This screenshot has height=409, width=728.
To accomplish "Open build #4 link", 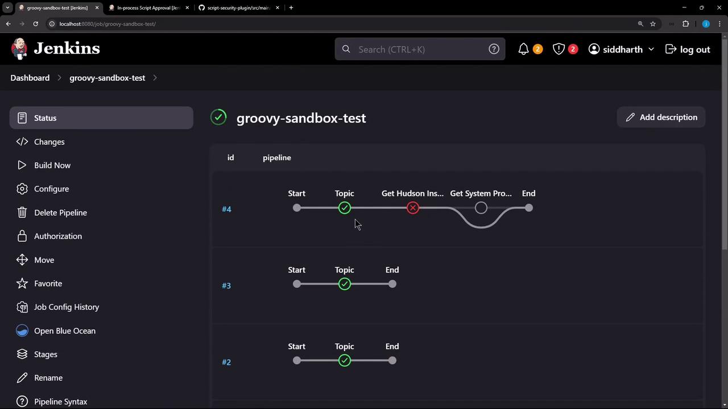I will tap(226, 209).
